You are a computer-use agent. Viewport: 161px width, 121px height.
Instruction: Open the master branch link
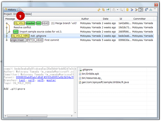click(51, 80)
